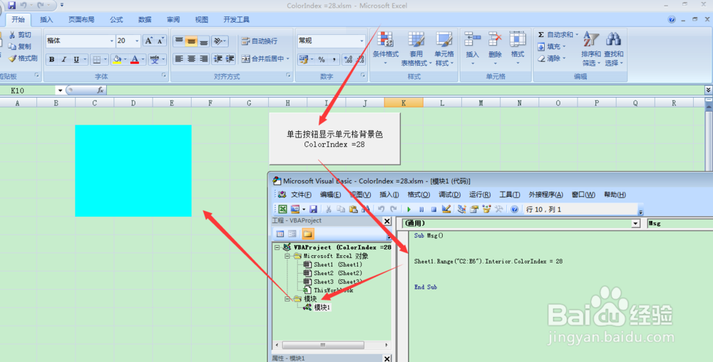Run the macro with VBA play button

click(409, 210)
